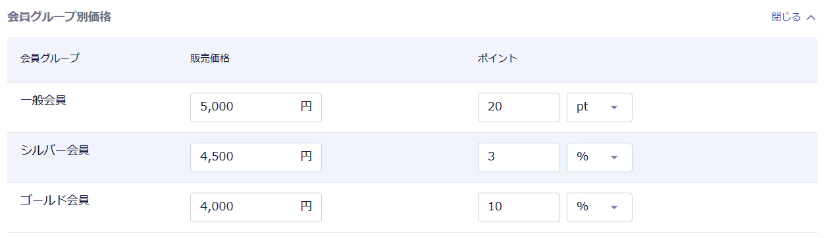The height and width of the screenshot is (238, 830).
Task: Click the 会員グループ別価格 section heading
Action: pos(59,17)
